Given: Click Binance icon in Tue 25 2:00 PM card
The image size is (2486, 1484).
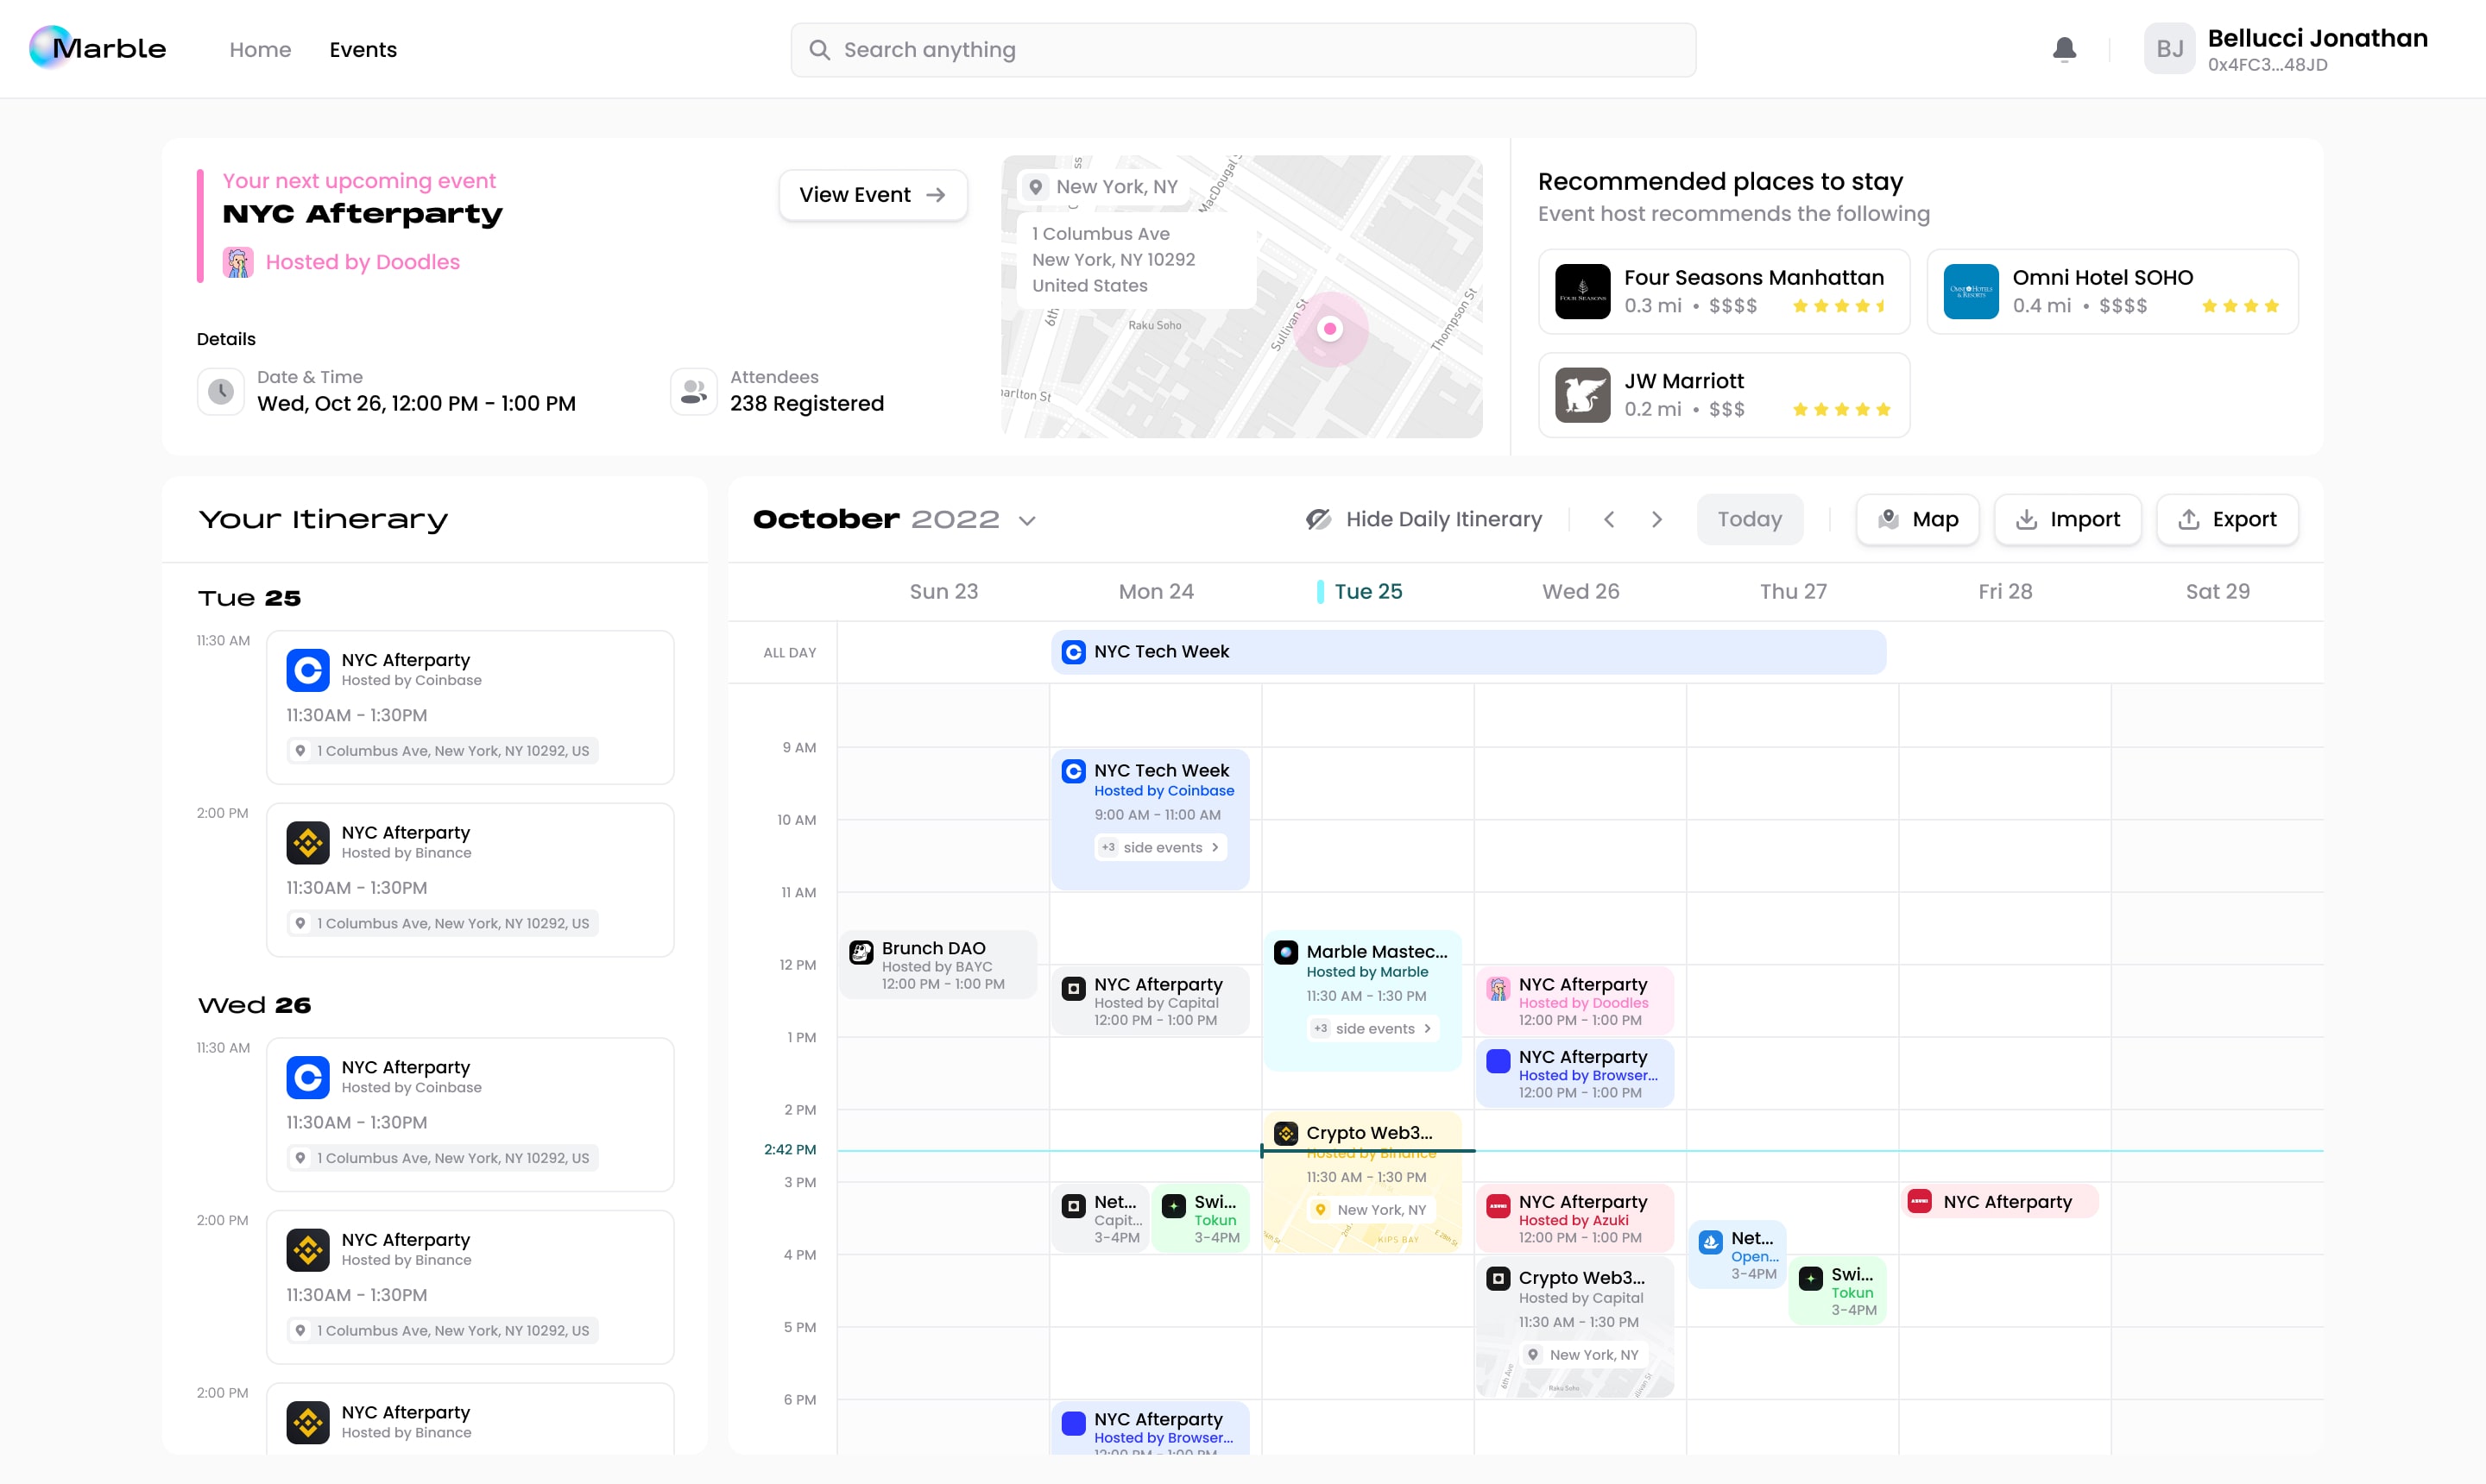Looking at the screenshot, I should tap(308, 843).
